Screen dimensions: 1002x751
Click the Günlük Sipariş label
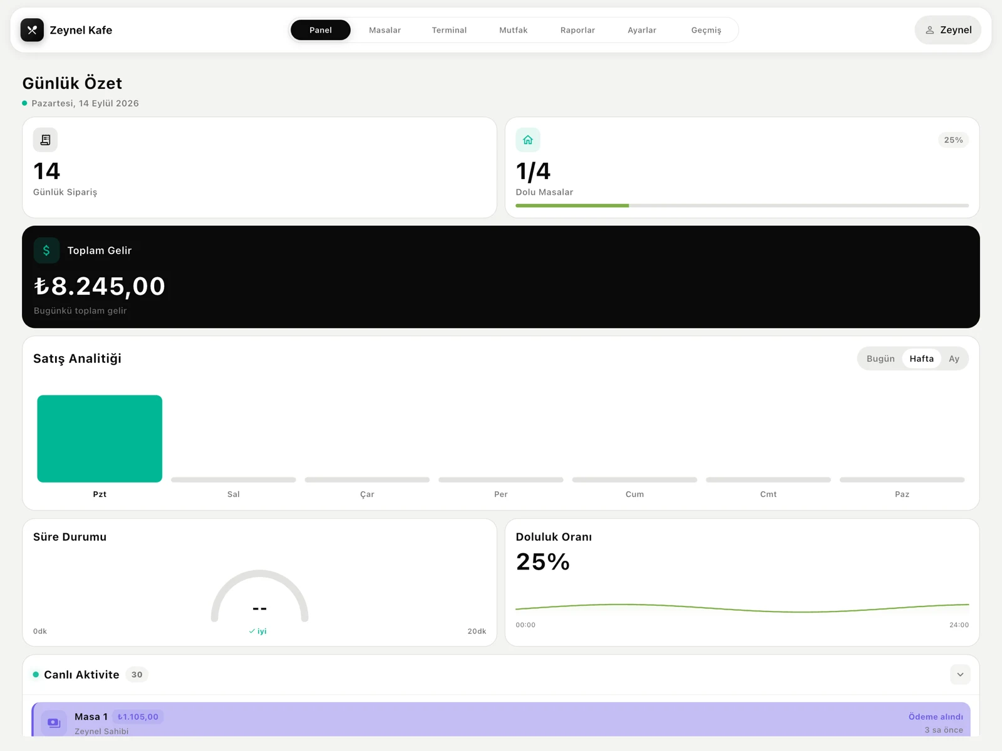point(65,192)
